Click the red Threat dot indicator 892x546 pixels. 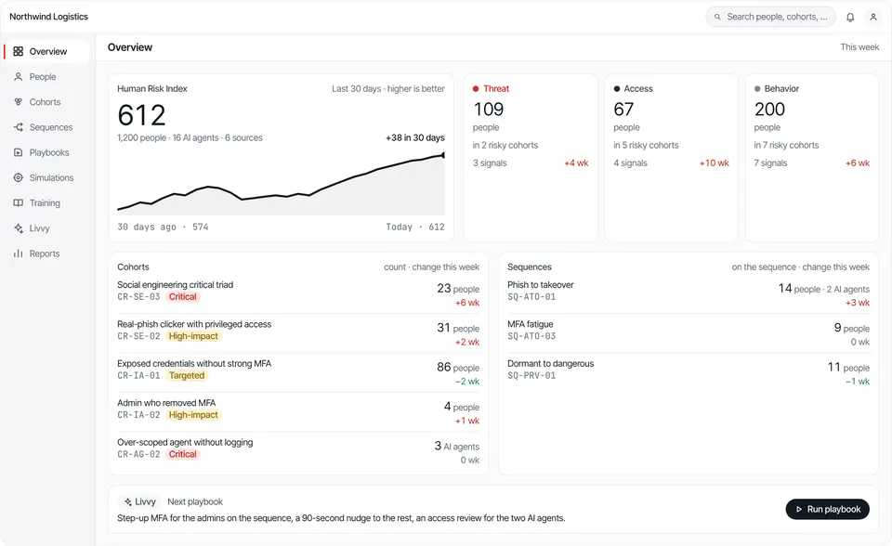pyautogui.click(x=476, y=89)
